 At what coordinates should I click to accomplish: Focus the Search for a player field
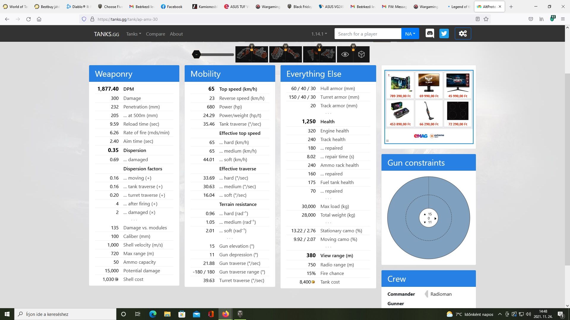(x=368, y=34)
